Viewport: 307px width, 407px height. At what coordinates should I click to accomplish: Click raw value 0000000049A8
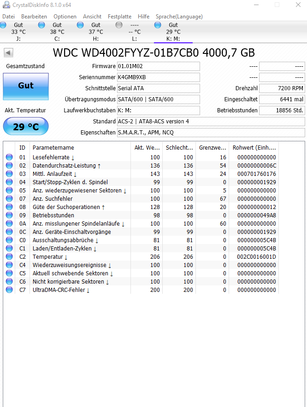click(x=257, y=215)
